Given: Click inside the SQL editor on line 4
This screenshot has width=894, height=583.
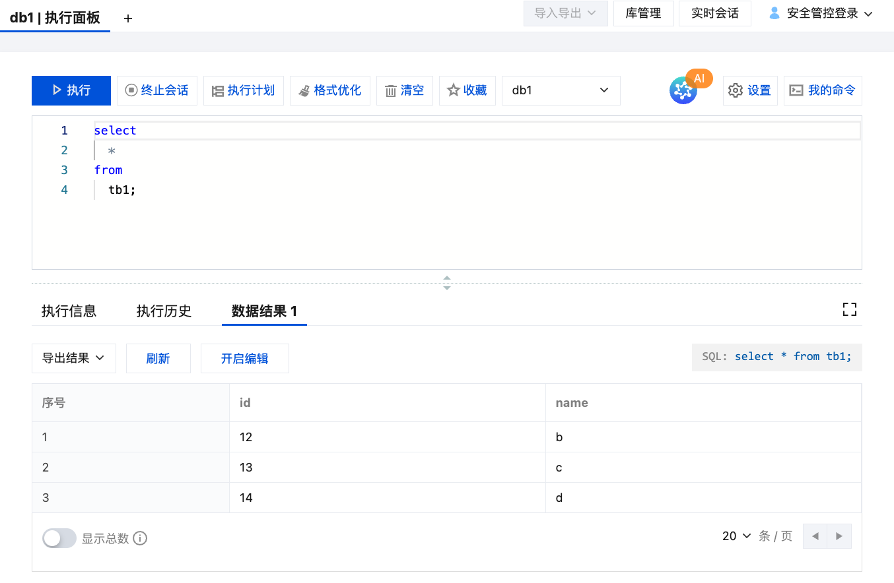Looking at the screenshot, I should (x=123, y=190).
